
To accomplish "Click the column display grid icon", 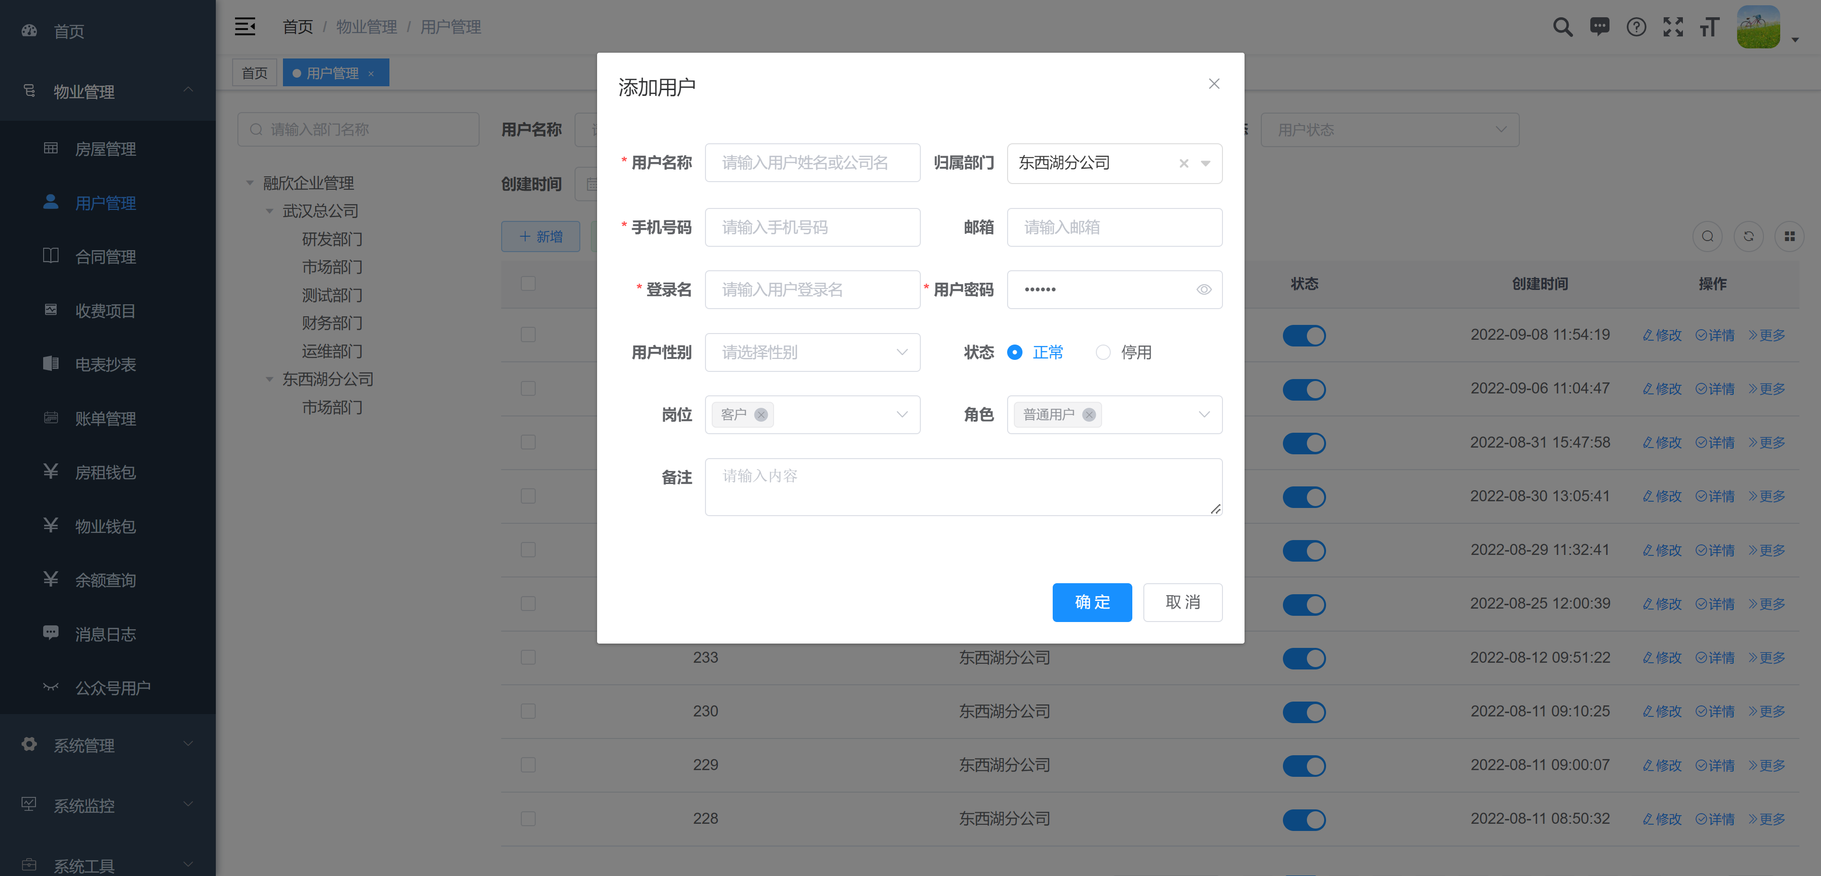I will point(1789,237).
